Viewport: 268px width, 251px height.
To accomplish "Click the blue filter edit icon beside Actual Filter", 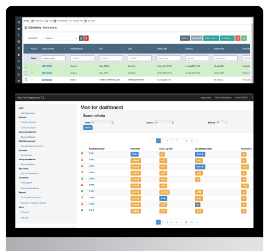I will tap(81, 38).
